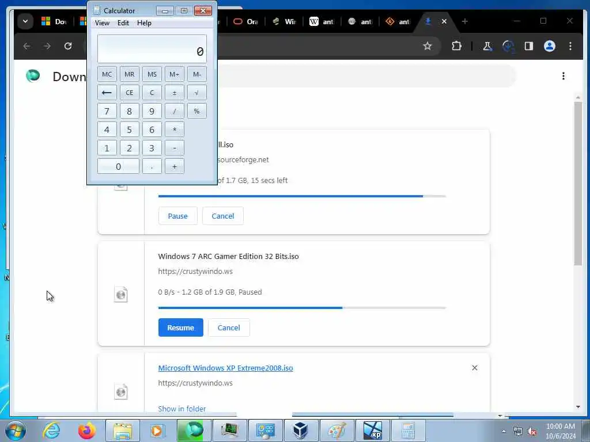Image resolution: width=590 pixels, height=442 pixels.
Task: Click the minus key in Calculator
Action: coord(174,148)
